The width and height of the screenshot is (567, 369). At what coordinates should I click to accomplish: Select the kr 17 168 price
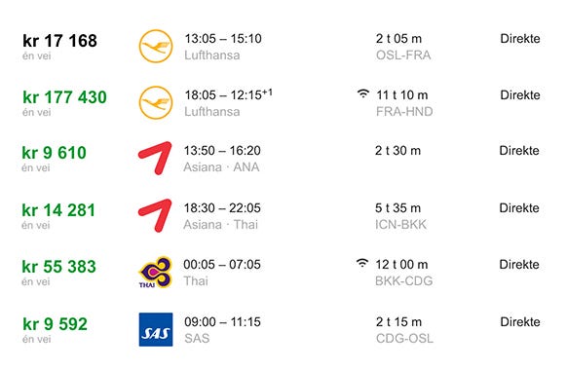59,41
